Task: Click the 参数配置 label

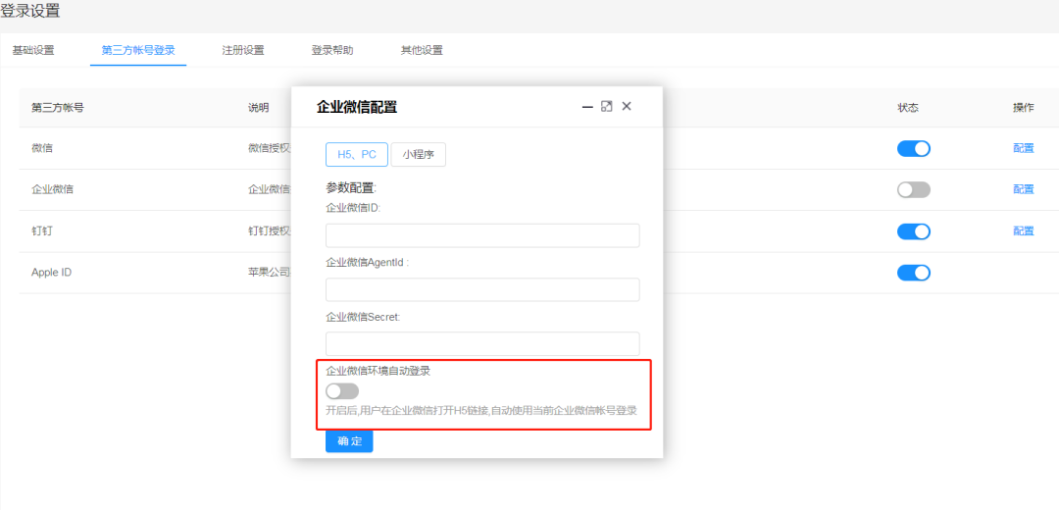Action: coord(350,187)
